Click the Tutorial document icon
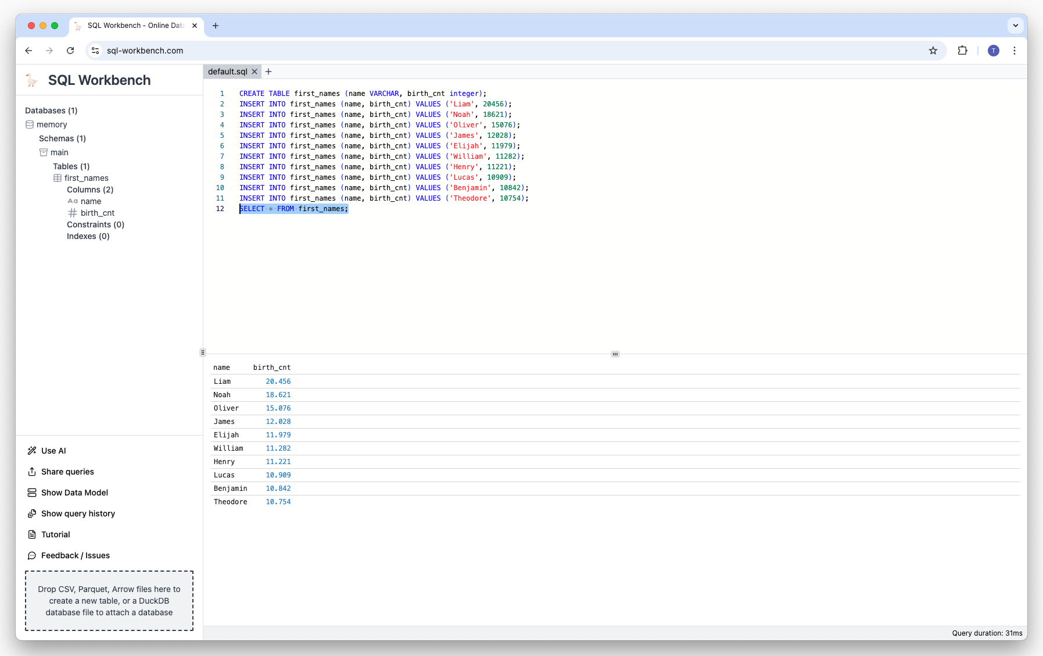 coord(32,534)
